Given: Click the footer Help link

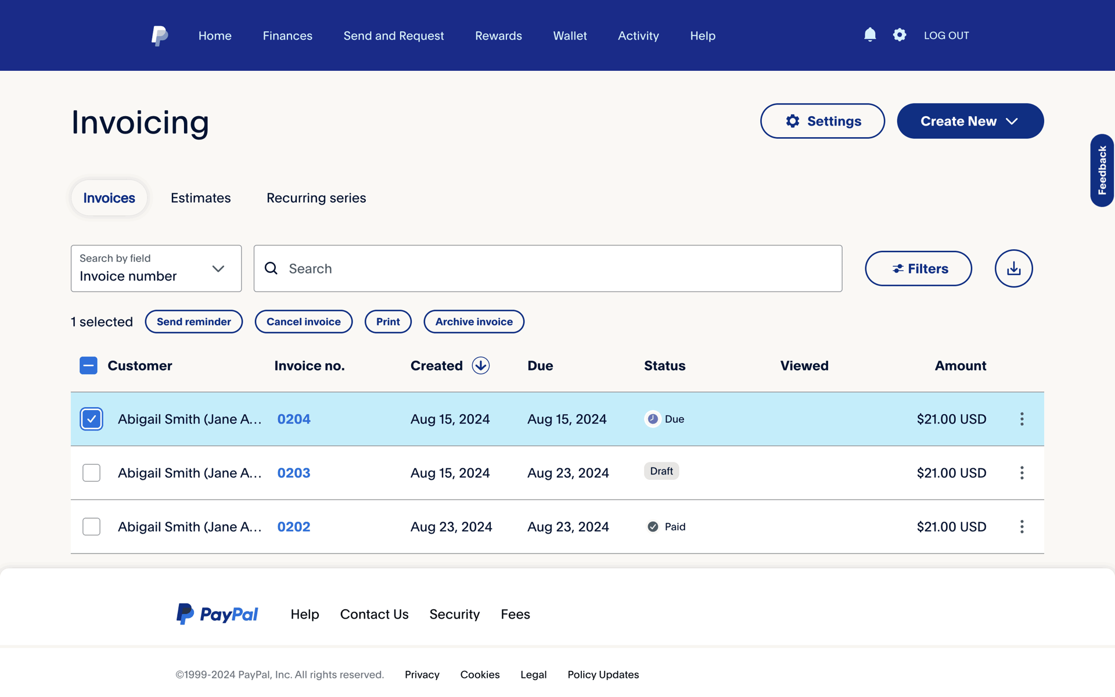Looking at the screenshot, I should click(x=305, y=614).
